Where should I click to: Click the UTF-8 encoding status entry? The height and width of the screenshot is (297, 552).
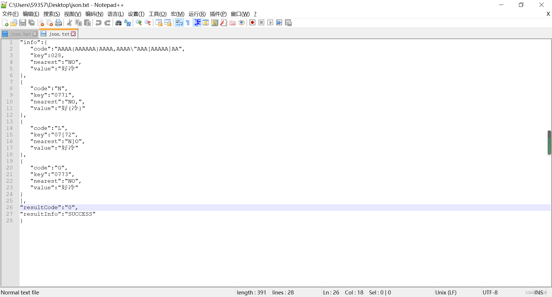click(490, 292)
